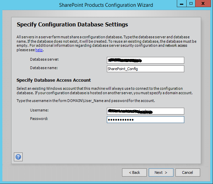Open the help link in the description
This screenshot has height=184, width=213.
pyautogui.click(x=39, y=50)
